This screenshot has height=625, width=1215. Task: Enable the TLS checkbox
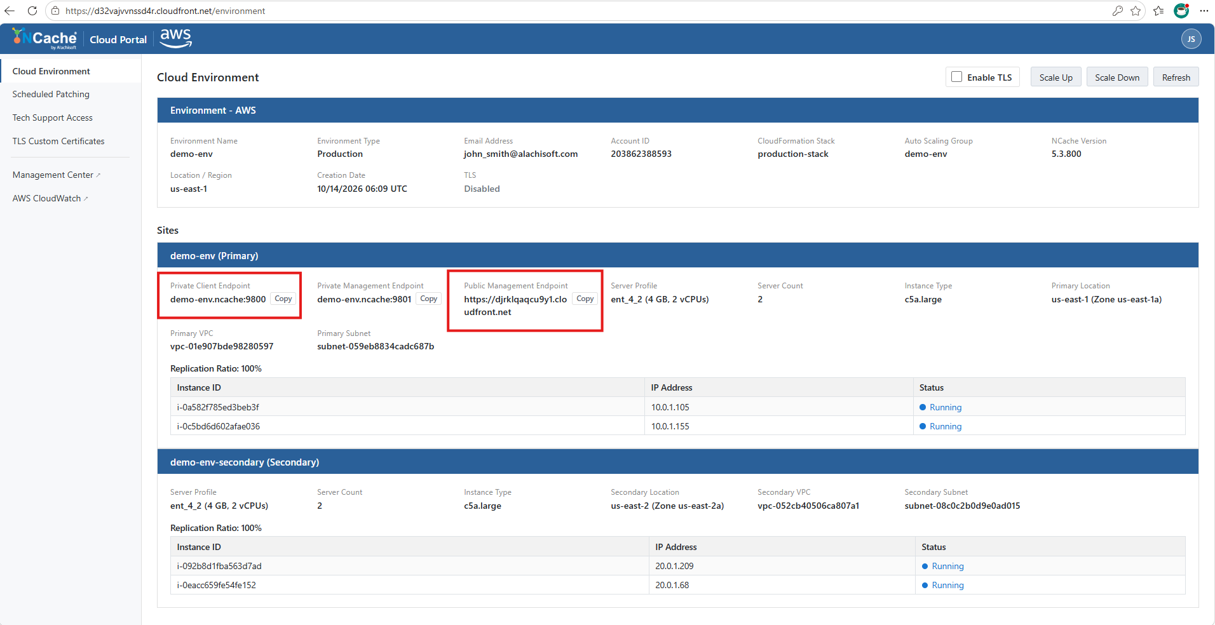point(956,77)
